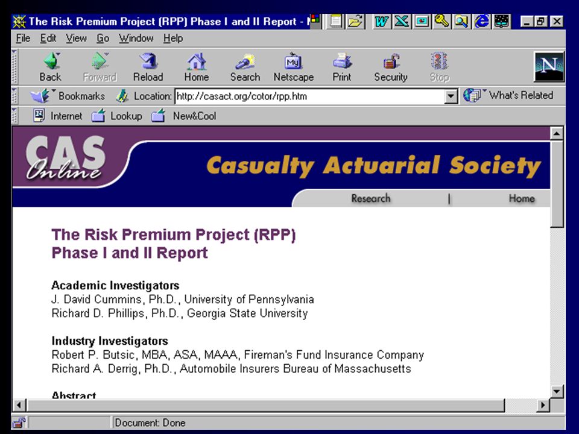Click the line naming Richard A. Derrig
579x434 pixels.
pyautogui.click(x=231, y=369)
